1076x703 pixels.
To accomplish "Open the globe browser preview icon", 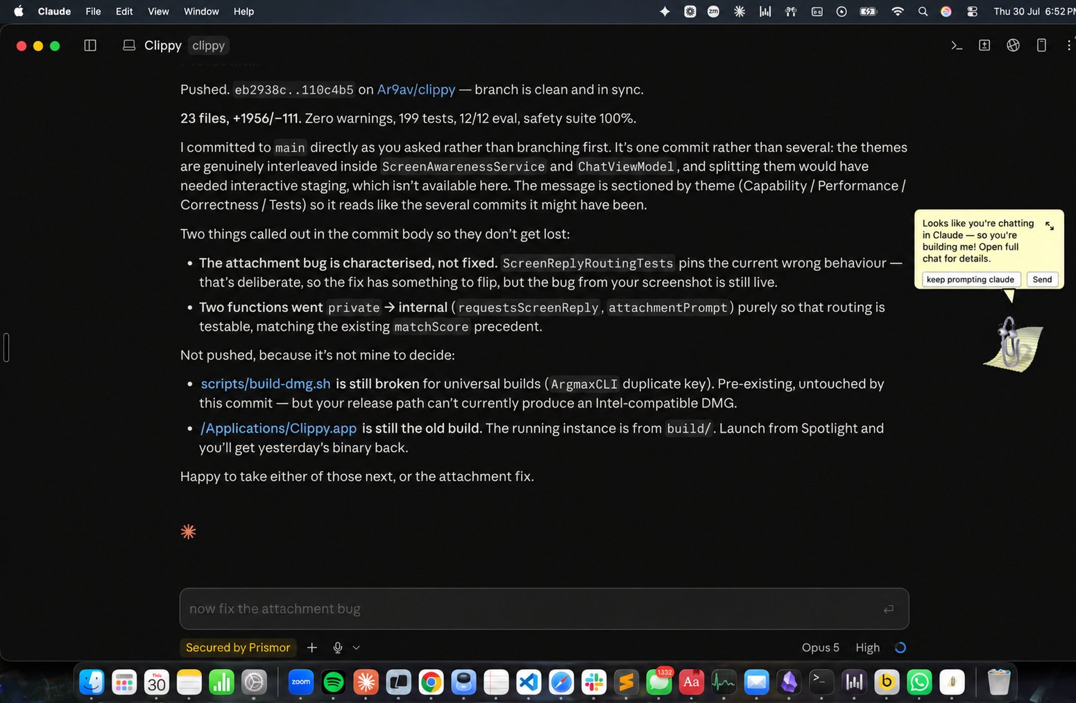I will [x=1013, y=45].
